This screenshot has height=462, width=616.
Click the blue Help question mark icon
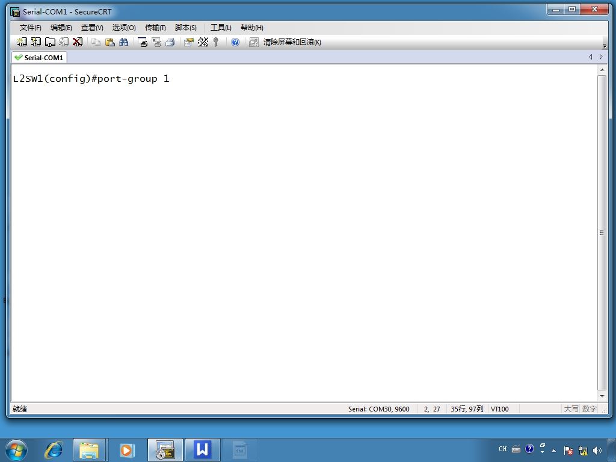(235, 42)
